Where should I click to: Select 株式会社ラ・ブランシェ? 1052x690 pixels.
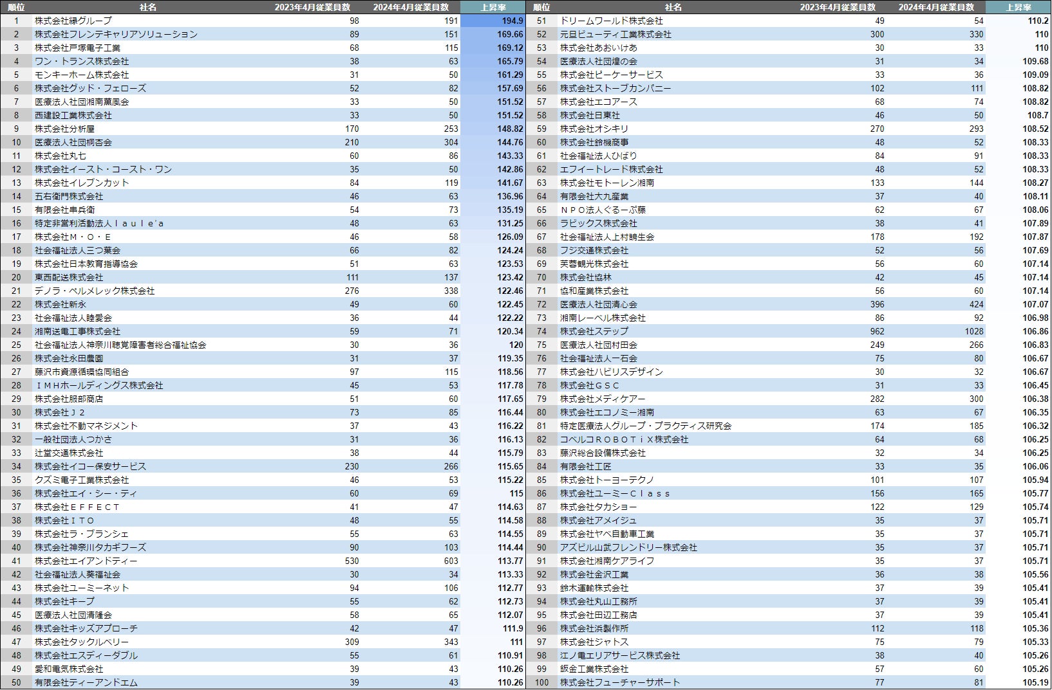[82, 534]
